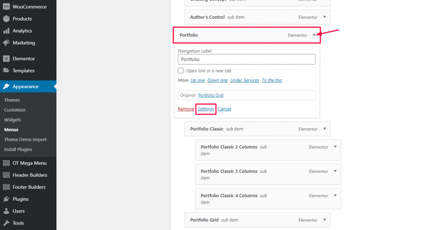Click the Author's Control item title
Image resolution: width=428 pixels, height=230 pixels.
pos(207,17)
